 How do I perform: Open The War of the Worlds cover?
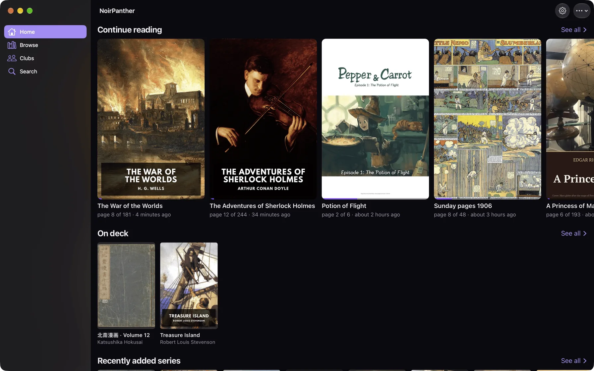pyautogui.click(x=151, y=119)
